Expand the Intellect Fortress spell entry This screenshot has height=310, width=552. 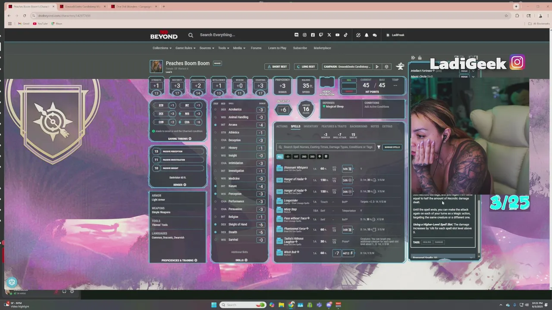473,71
